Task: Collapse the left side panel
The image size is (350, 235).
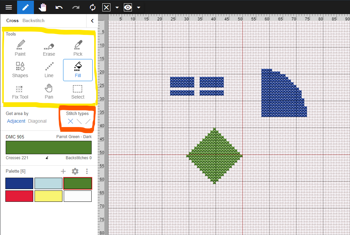Action: tap(92, 21)
